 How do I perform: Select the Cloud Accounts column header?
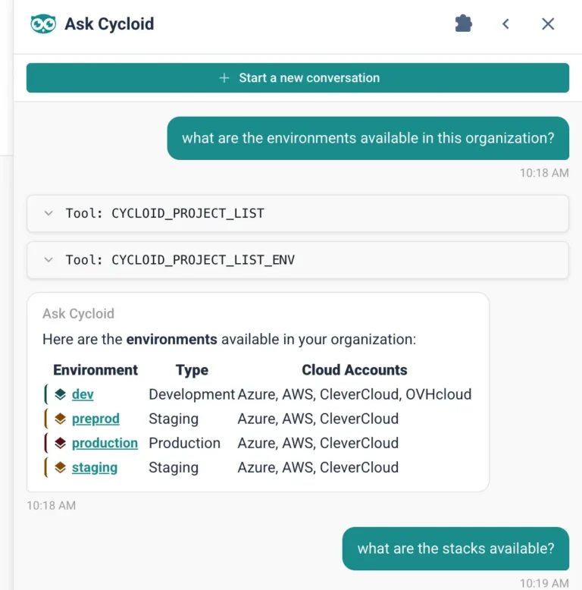355,370
